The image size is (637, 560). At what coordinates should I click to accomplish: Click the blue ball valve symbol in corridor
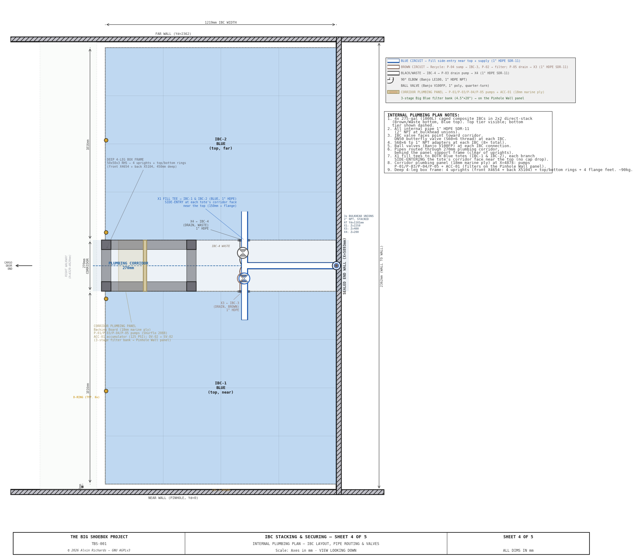click(x=244, y=278)
